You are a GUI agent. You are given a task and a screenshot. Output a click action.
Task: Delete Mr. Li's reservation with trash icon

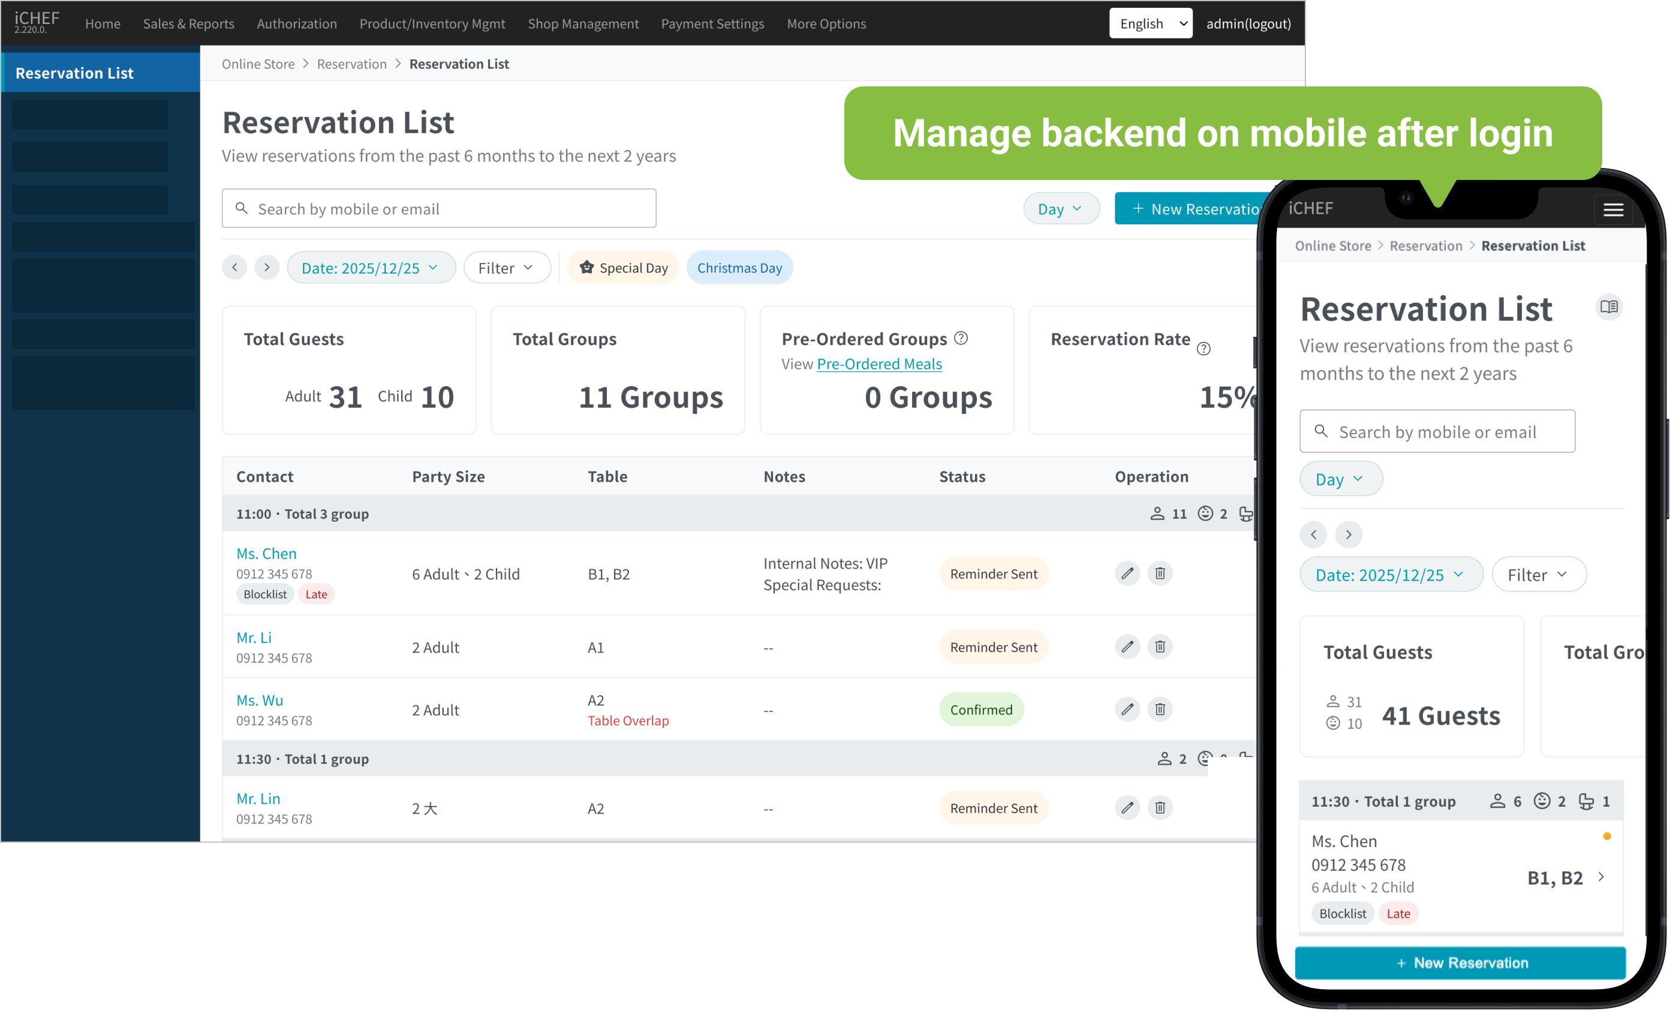point(1160,646)
